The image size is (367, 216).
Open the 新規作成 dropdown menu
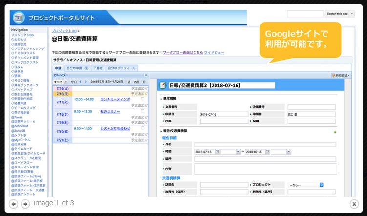point(341,75)
